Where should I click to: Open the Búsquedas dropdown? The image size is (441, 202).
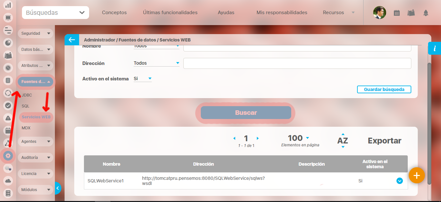55,13
